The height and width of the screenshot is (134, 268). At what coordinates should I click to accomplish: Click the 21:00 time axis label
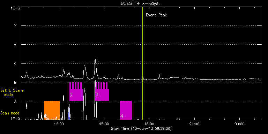coord(194,124)
